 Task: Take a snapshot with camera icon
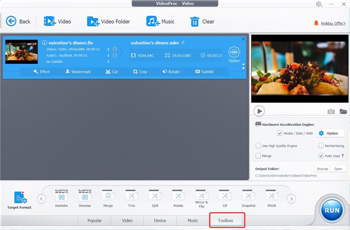point(331,111)
